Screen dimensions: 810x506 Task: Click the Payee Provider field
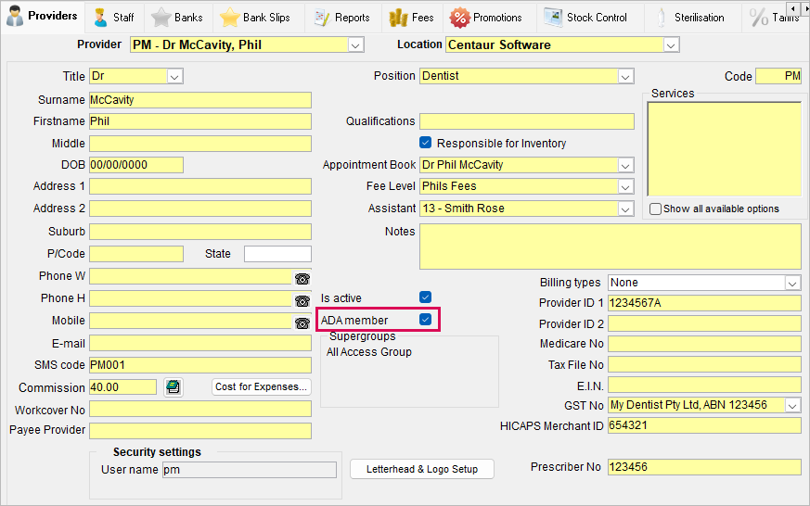pos(200,431)
